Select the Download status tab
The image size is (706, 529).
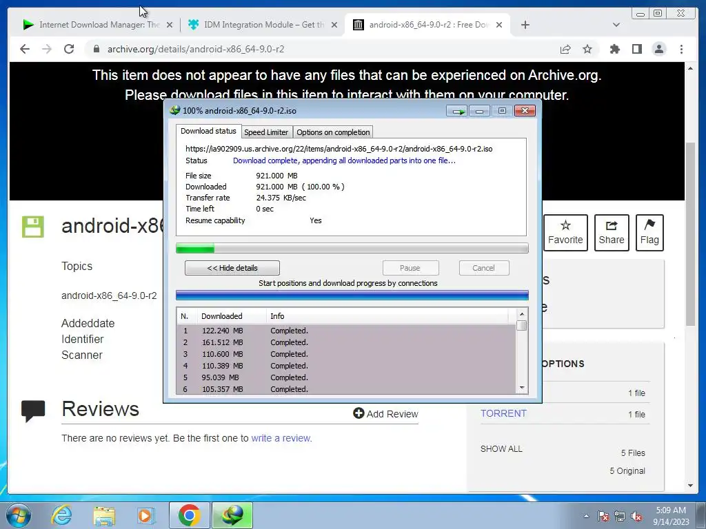pyautogui.click(x=208, y=131)
